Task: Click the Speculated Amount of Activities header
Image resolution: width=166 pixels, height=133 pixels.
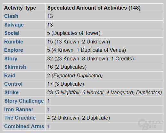Action: click(94, 8)
